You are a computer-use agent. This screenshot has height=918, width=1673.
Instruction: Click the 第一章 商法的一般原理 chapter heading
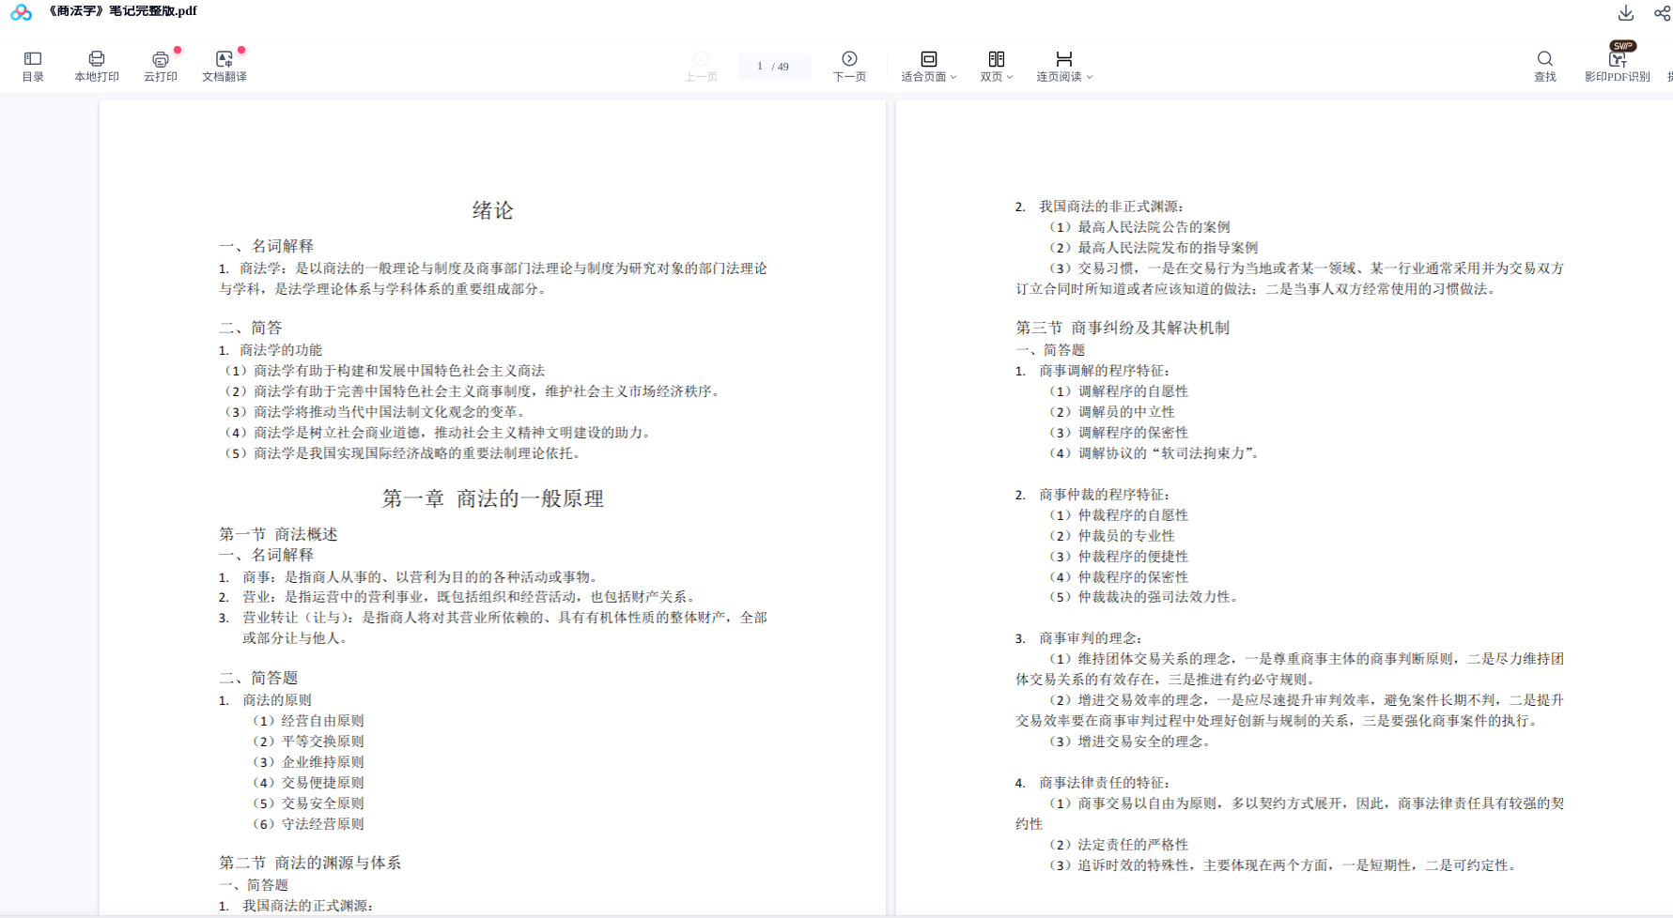pos(492,498)
